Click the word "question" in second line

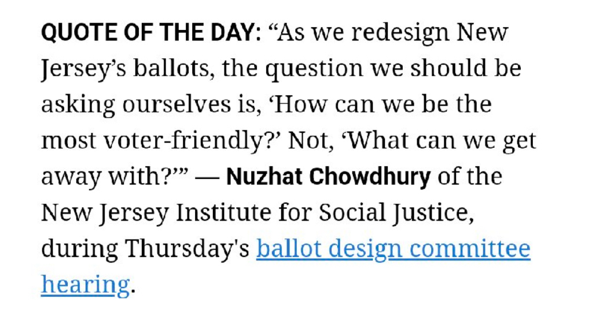(314, 69)
